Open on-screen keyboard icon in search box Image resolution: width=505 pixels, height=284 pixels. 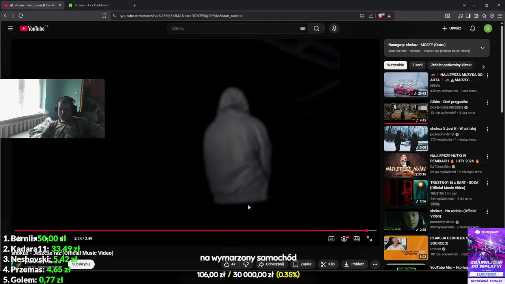click(303, 28)
